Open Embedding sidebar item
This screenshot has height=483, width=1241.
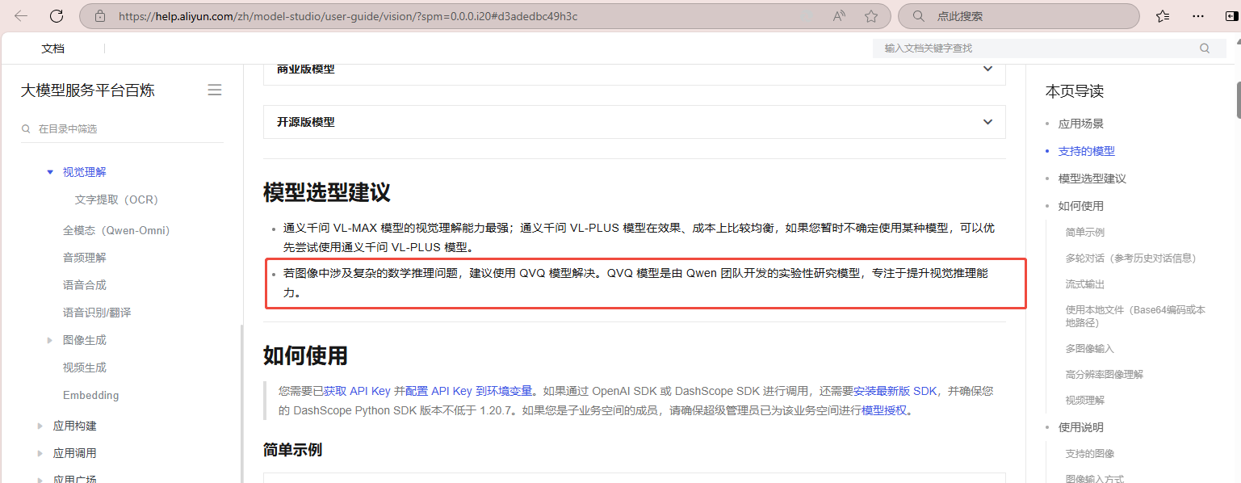tap(91, 395)
